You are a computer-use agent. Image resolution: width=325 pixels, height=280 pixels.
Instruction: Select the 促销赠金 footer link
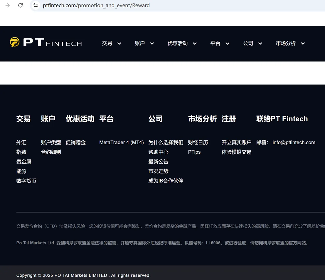[76, 142]
